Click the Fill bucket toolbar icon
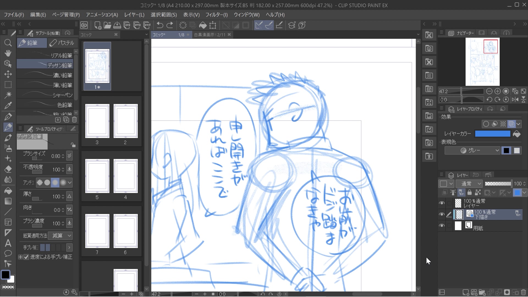The width and height of the screenshot is (528, 297). 203,25
